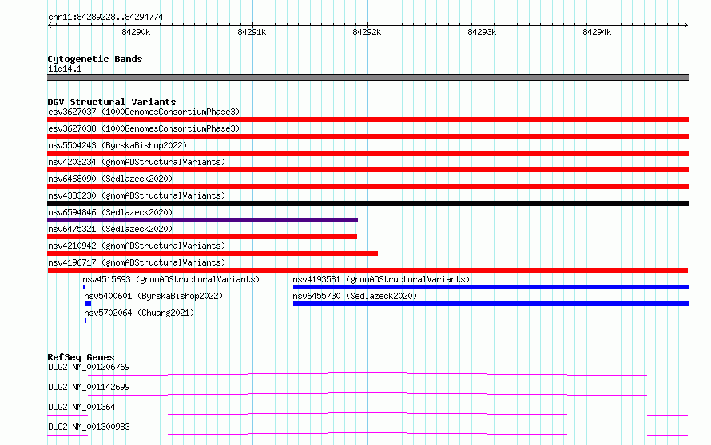Click DGV Structural Variants track title
Image resolution: width=711 pixels, height=445 pixels.
tap(112, 102)
